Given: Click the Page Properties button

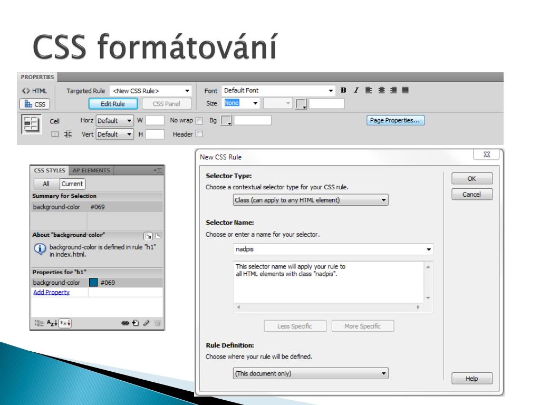Looking at the screenshot, I should (x=395, y=121).
